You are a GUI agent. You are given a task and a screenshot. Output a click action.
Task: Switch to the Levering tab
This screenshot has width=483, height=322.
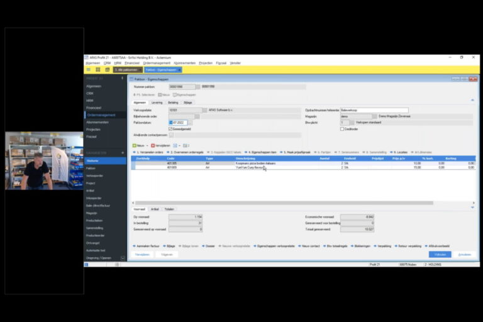pyautogui.click(x=157, y=103)
